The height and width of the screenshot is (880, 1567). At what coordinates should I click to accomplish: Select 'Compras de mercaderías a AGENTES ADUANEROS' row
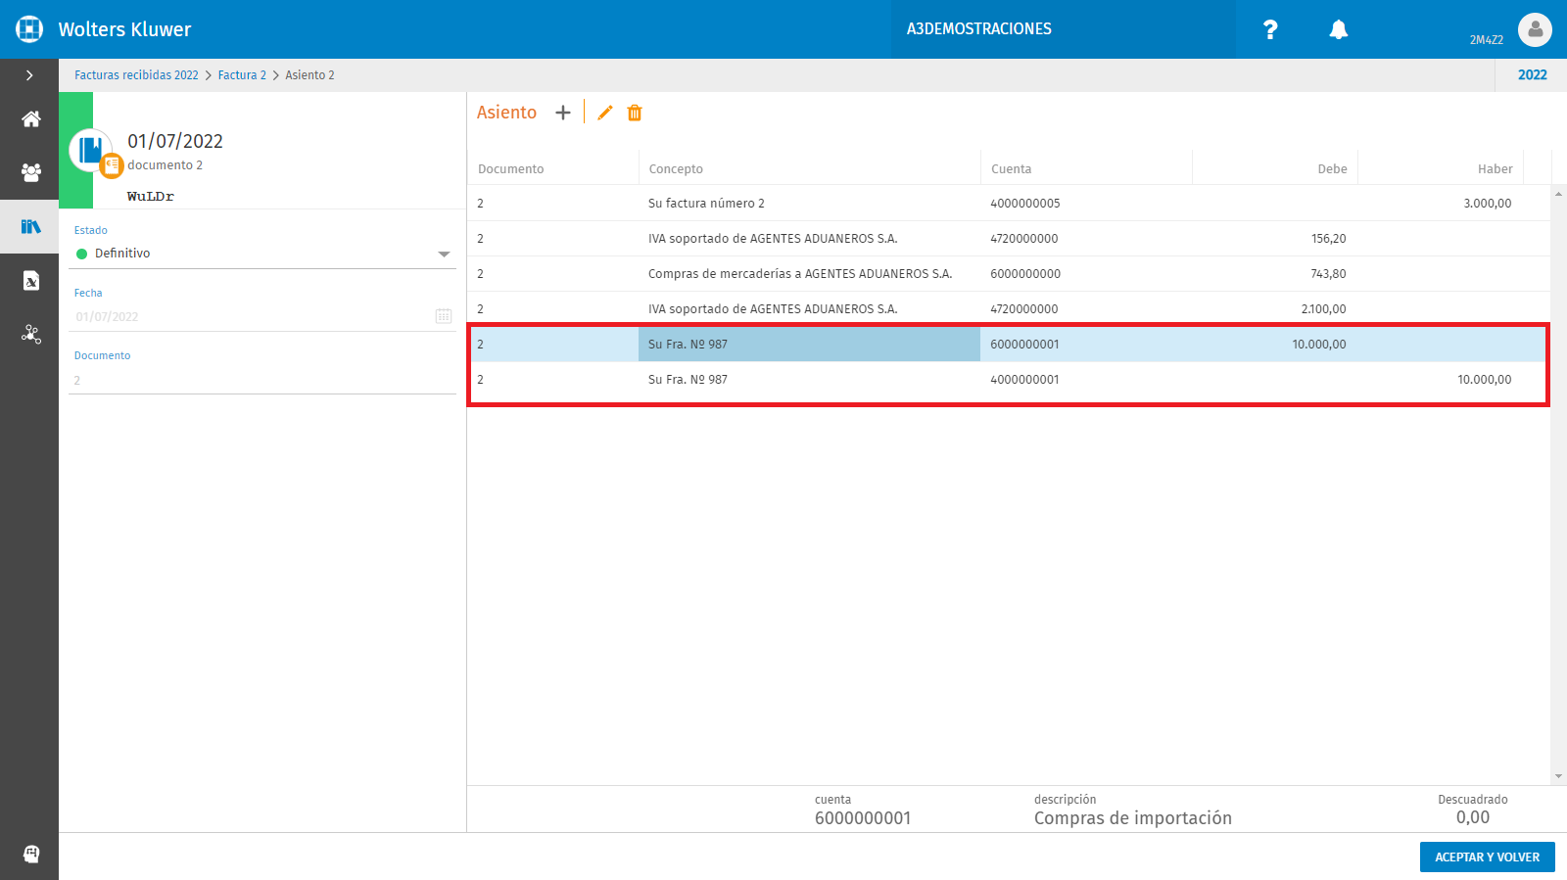click(x=1009, y=274)
